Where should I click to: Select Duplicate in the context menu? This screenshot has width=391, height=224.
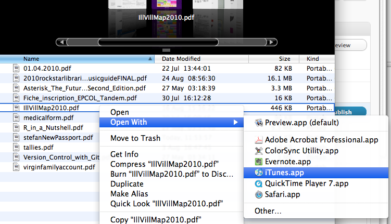coord(127,184)
